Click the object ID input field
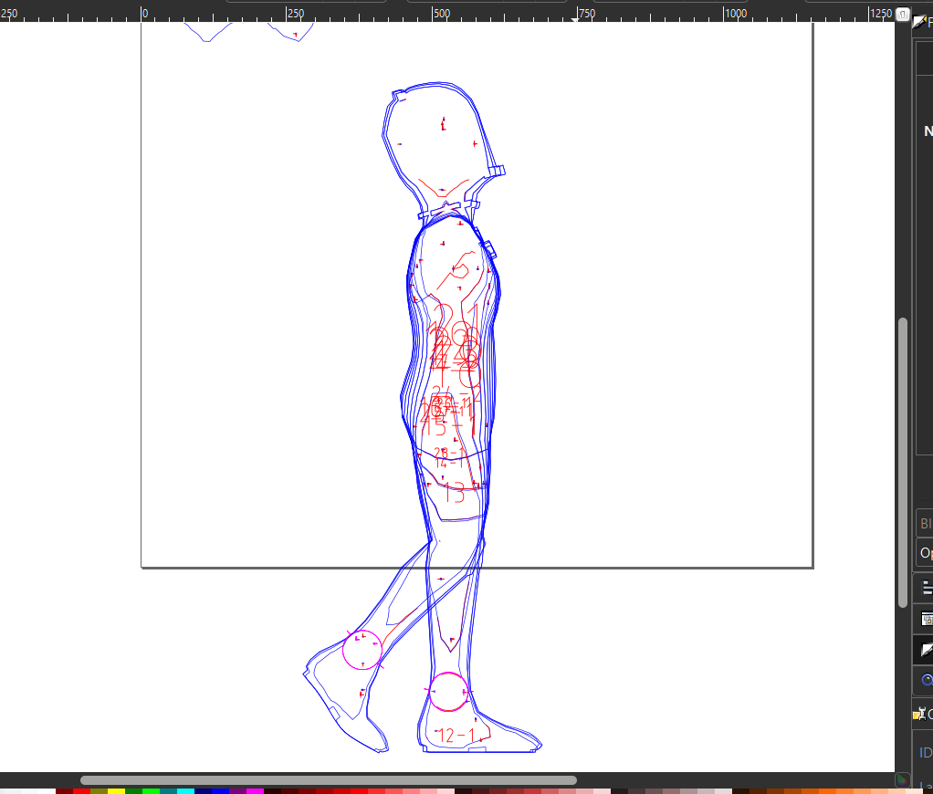The image size is (933, 794). tap(926, 753)
